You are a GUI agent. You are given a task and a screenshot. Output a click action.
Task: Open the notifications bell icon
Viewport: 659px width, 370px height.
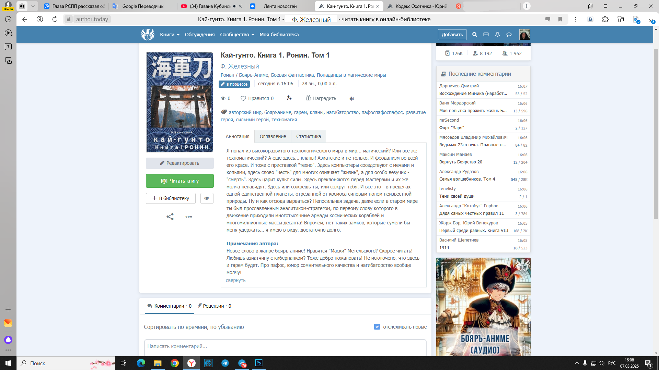497,35
